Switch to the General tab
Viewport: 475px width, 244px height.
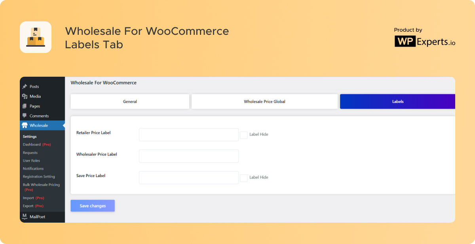click(x=130, y=102)
